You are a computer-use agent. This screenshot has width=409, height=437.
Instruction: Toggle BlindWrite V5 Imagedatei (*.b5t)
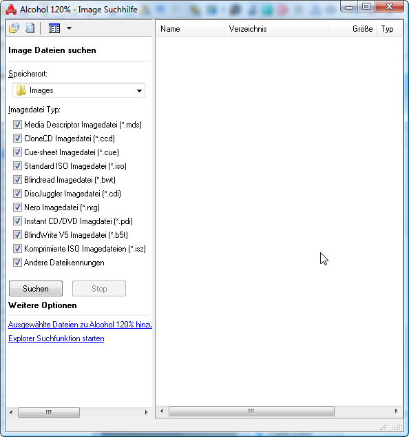(17, 235)
